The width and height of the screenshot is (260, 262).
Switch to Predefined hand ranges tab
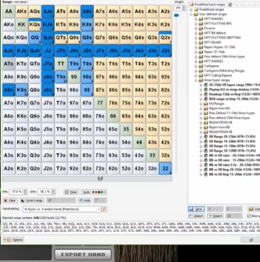(207, 4)
